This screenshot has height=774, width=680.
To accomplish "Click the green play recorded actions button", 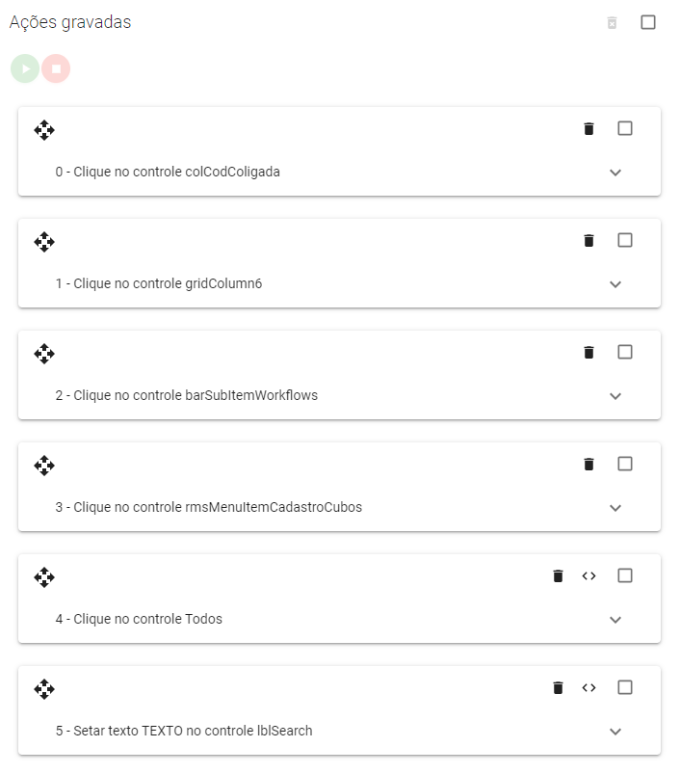I will [25, 68].
